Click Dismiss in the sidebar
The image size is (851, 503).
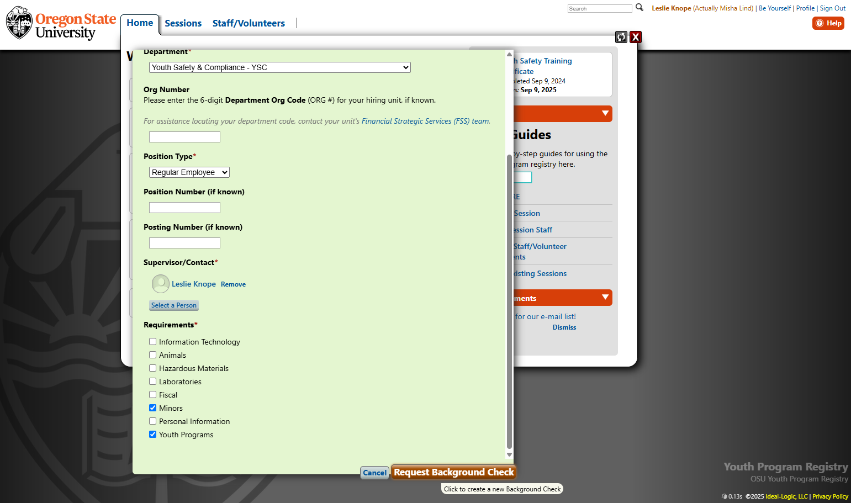pos(564,327)
